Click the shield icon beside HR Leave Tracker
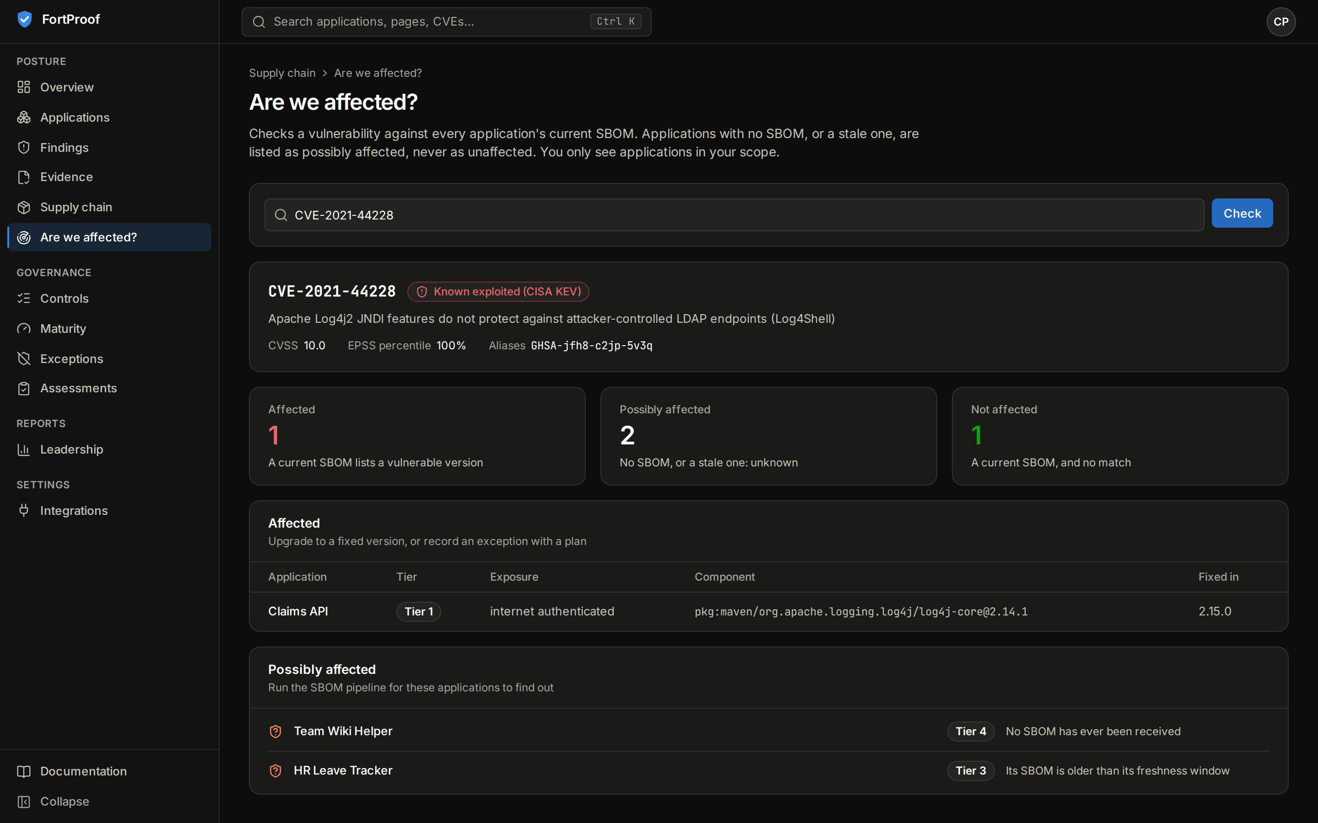 (x=275, y=771)
